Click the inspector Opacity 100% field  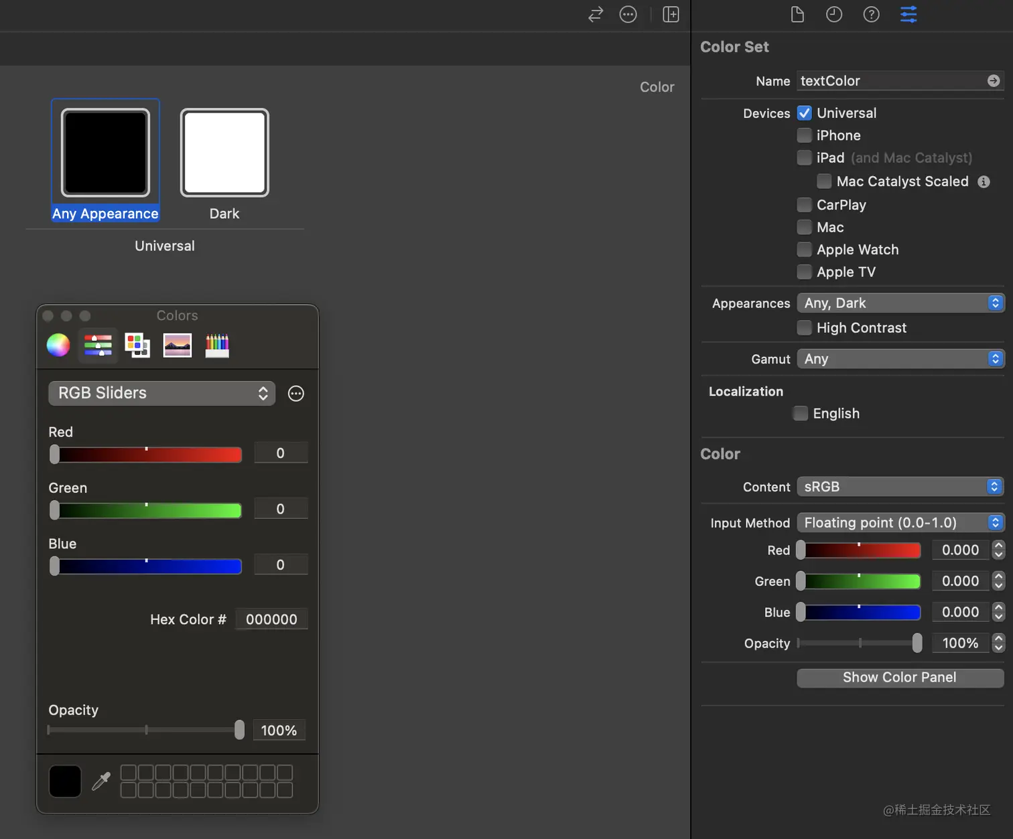coord(960,643)
